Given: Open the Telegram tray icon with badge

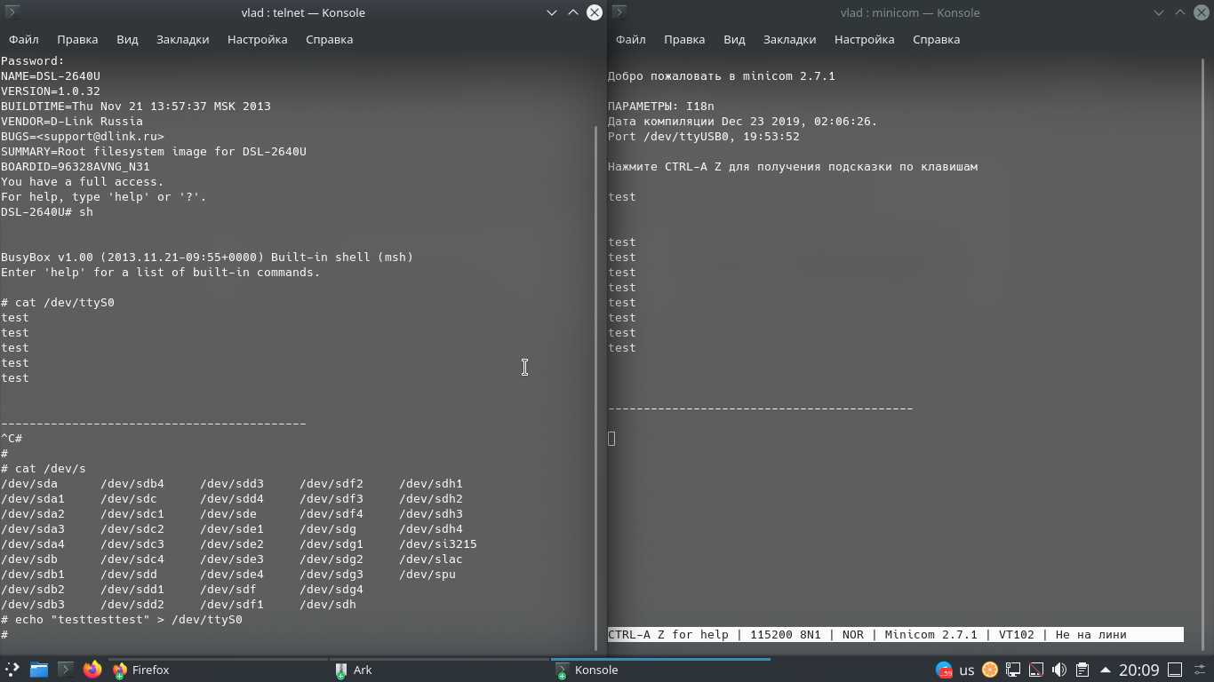Looking at the screenshot, I should tap(944, 670).
